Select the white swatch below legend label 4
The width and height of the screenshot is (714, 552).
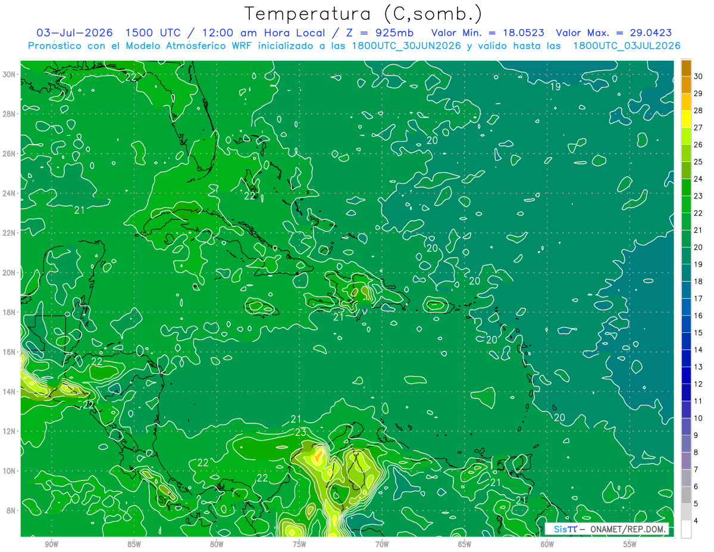tap(686, 529)
